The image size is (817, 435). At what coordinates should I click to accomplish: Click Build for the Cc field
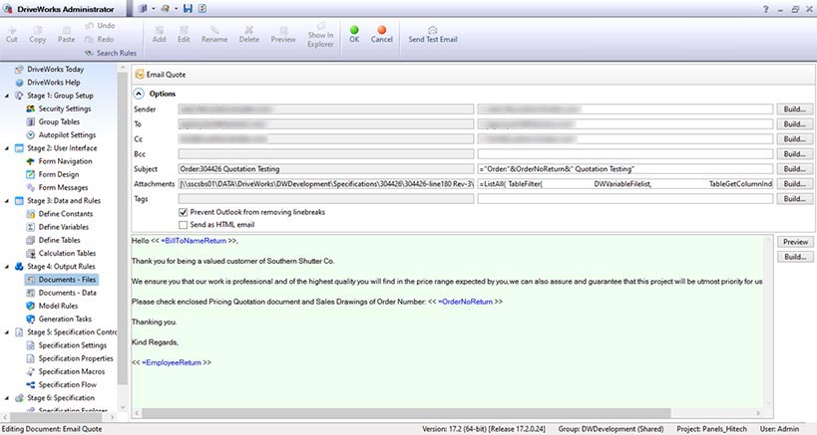pos(795,139)
